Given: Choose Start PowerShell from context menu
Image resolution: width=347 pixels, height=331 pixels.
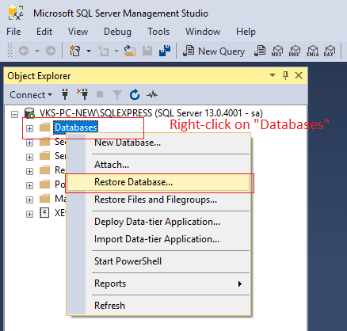Looking at the screenshot, I should pyautogui.click(x=158, y=261).
